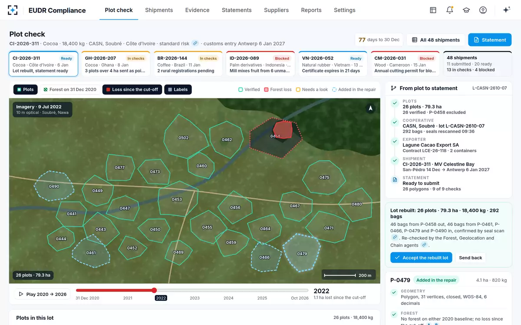Select excluded plot 0458 on map
The height and width of the screenshot is (325, 521).
[x=276, y=137]
